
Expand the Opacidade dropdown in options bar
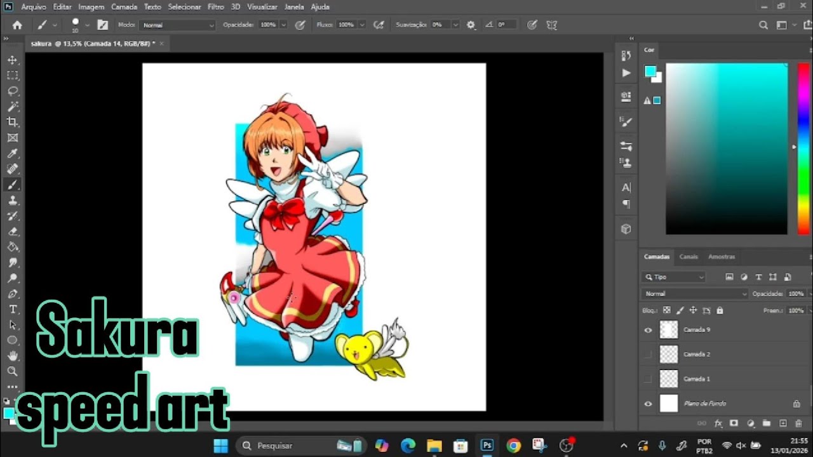coord(283,25)
